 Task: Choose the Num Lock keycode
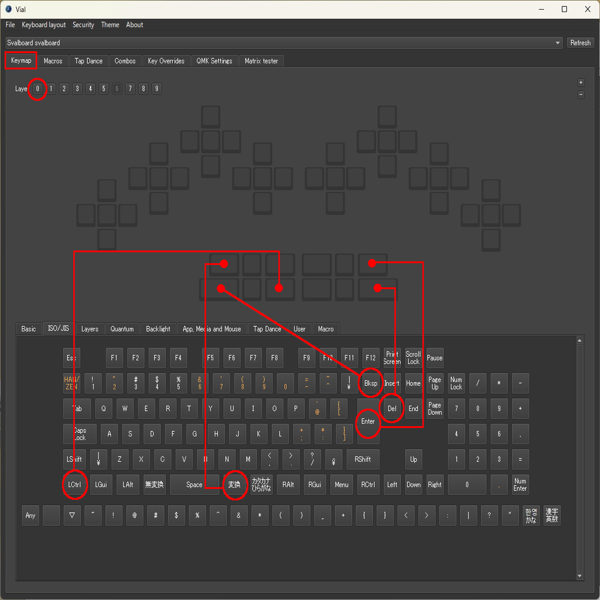[456, 383]
